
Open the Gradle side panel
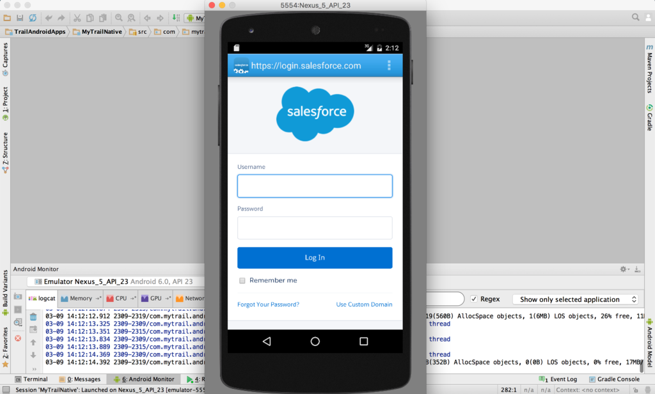(x=650, y=118)
